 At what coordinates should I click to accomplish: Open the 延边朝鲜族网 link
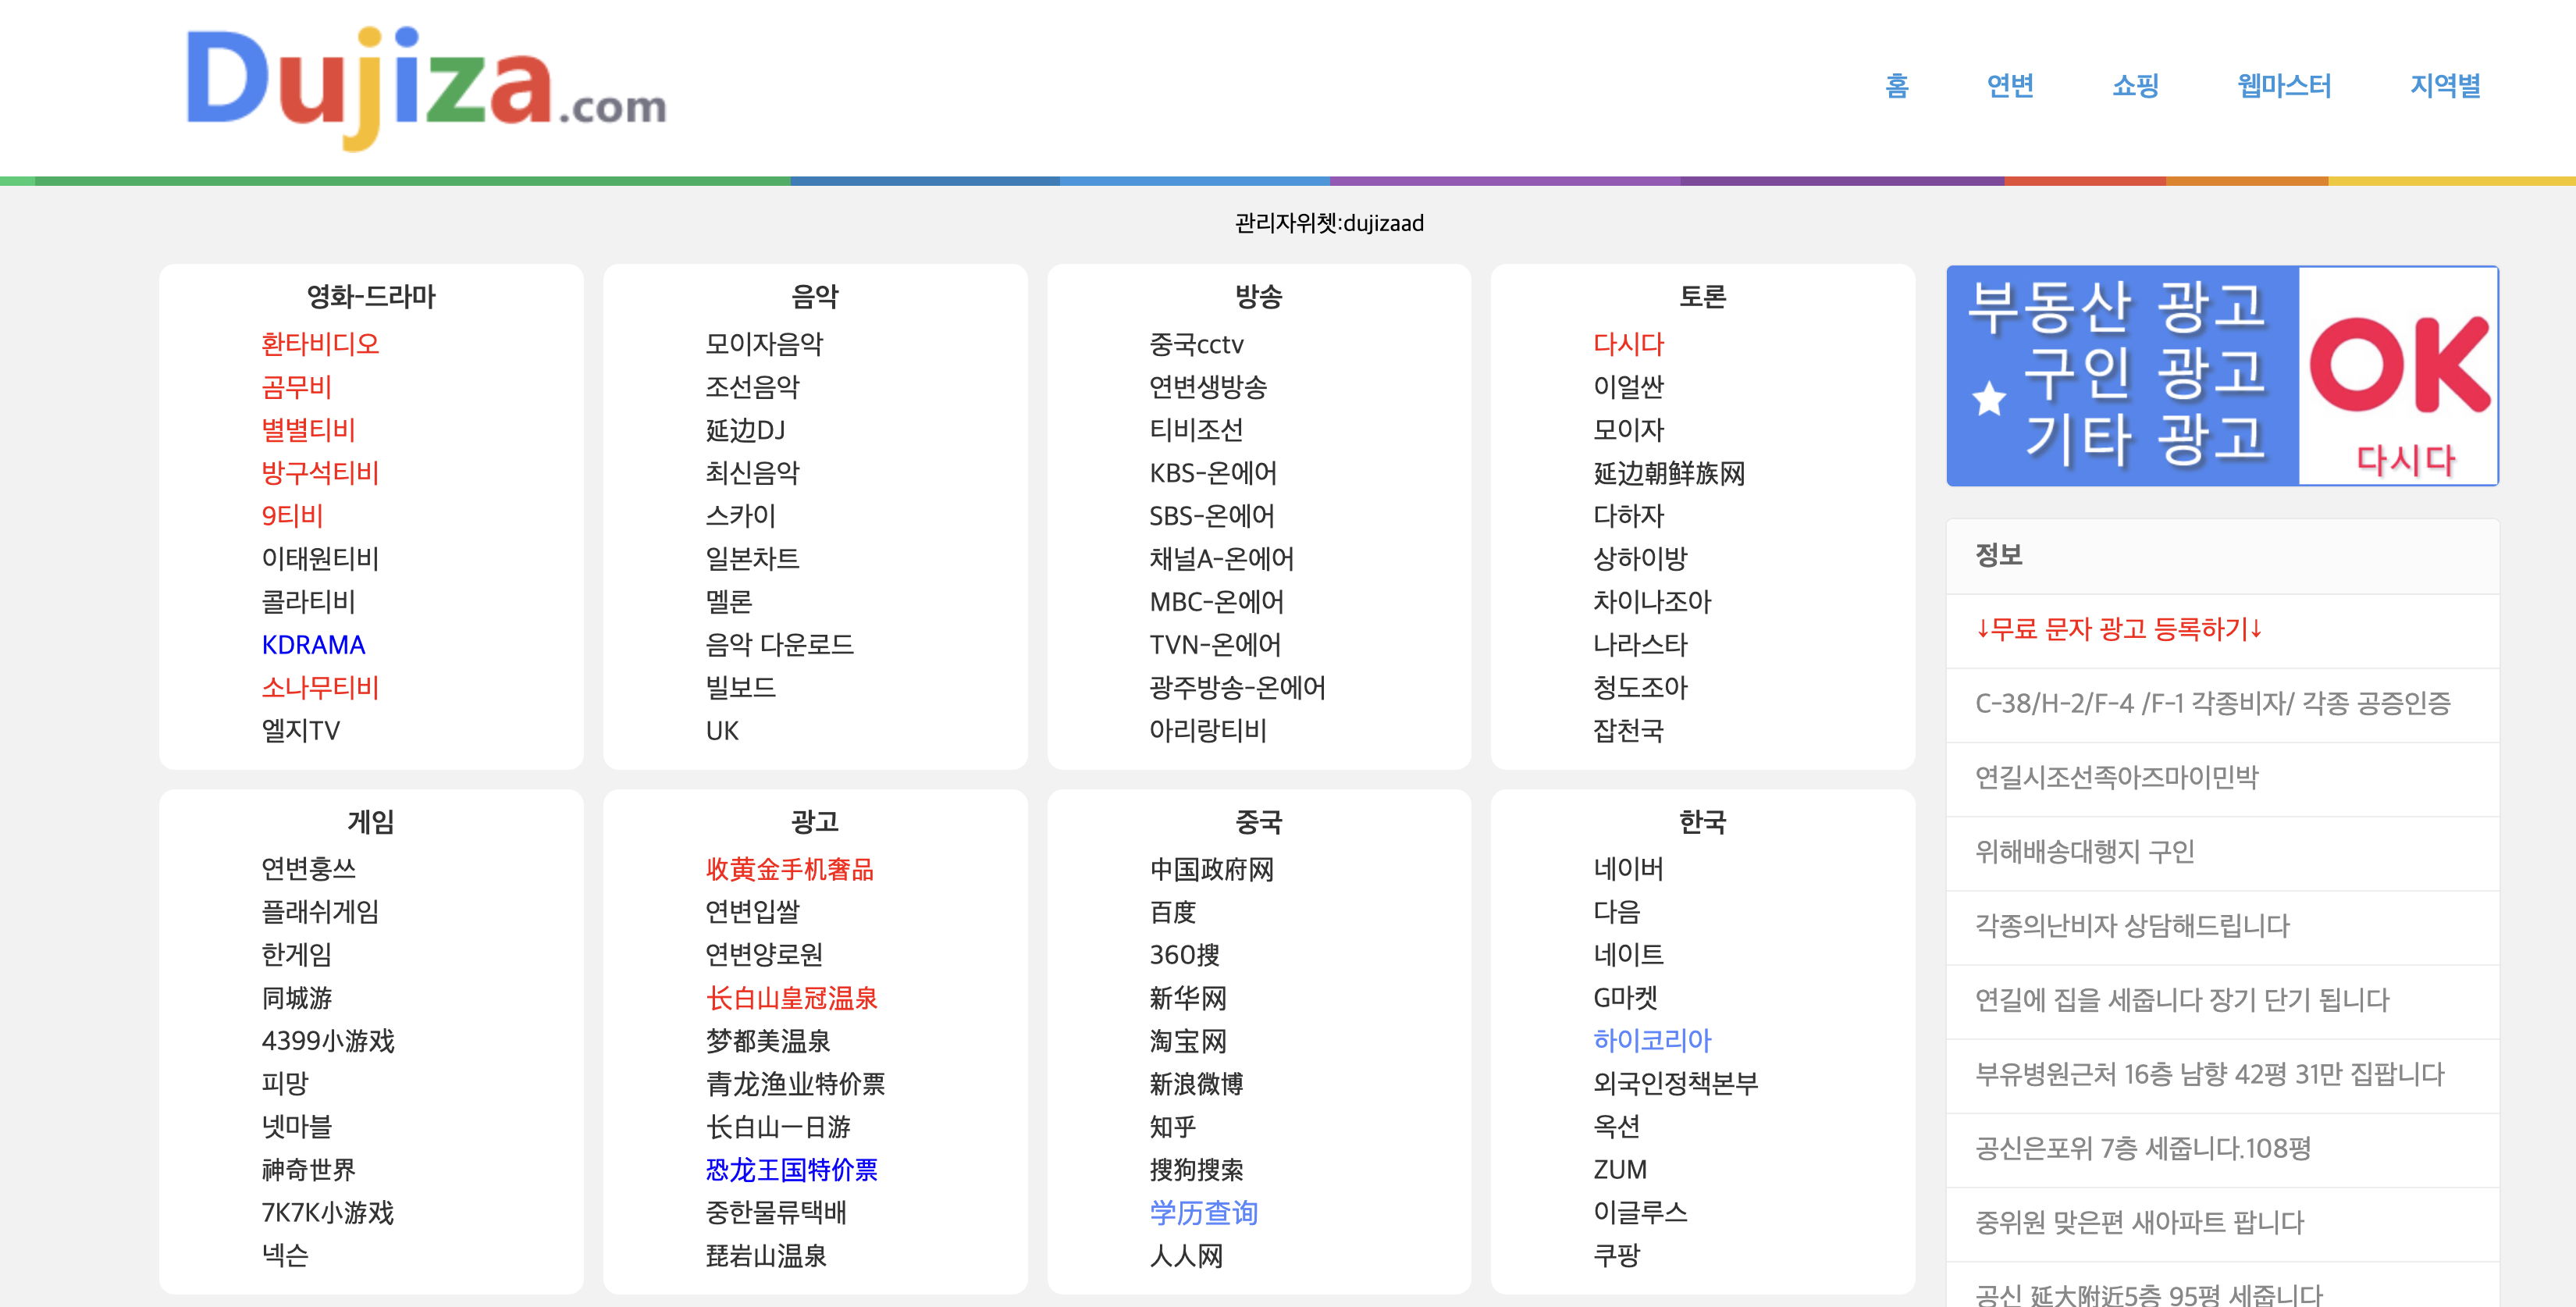(x=1669, y=473)
